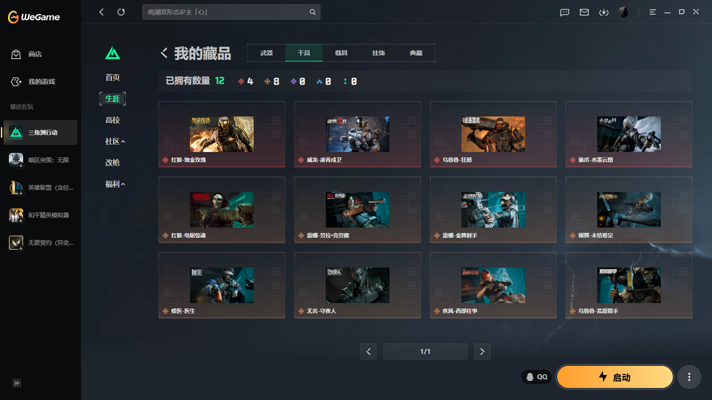Switch to the 干员 tab
The height and width of the screenshot is (400, 712).
(x=304, y=53)
